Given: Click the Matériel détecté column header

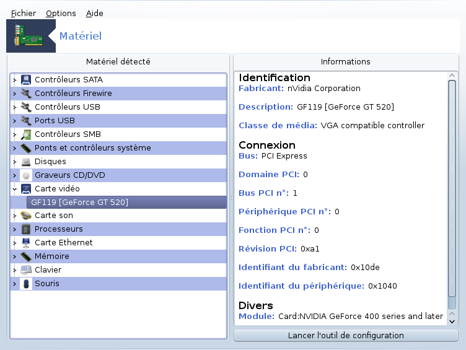Looking at the screenshot, I should pyautogui.click(x=118, y=62).
